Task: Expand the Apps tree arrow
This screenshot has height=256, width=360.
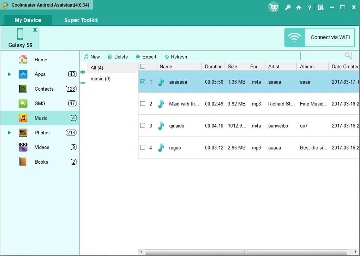Action: tap(10, 74)
